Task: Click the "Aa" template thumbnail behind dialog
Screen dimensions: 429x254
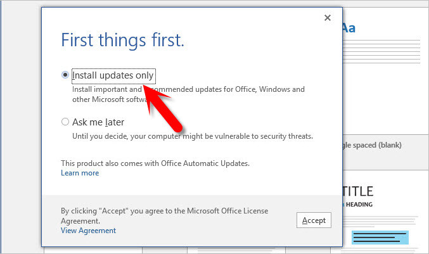Action: pyautogui.click(x=349, y=29)
